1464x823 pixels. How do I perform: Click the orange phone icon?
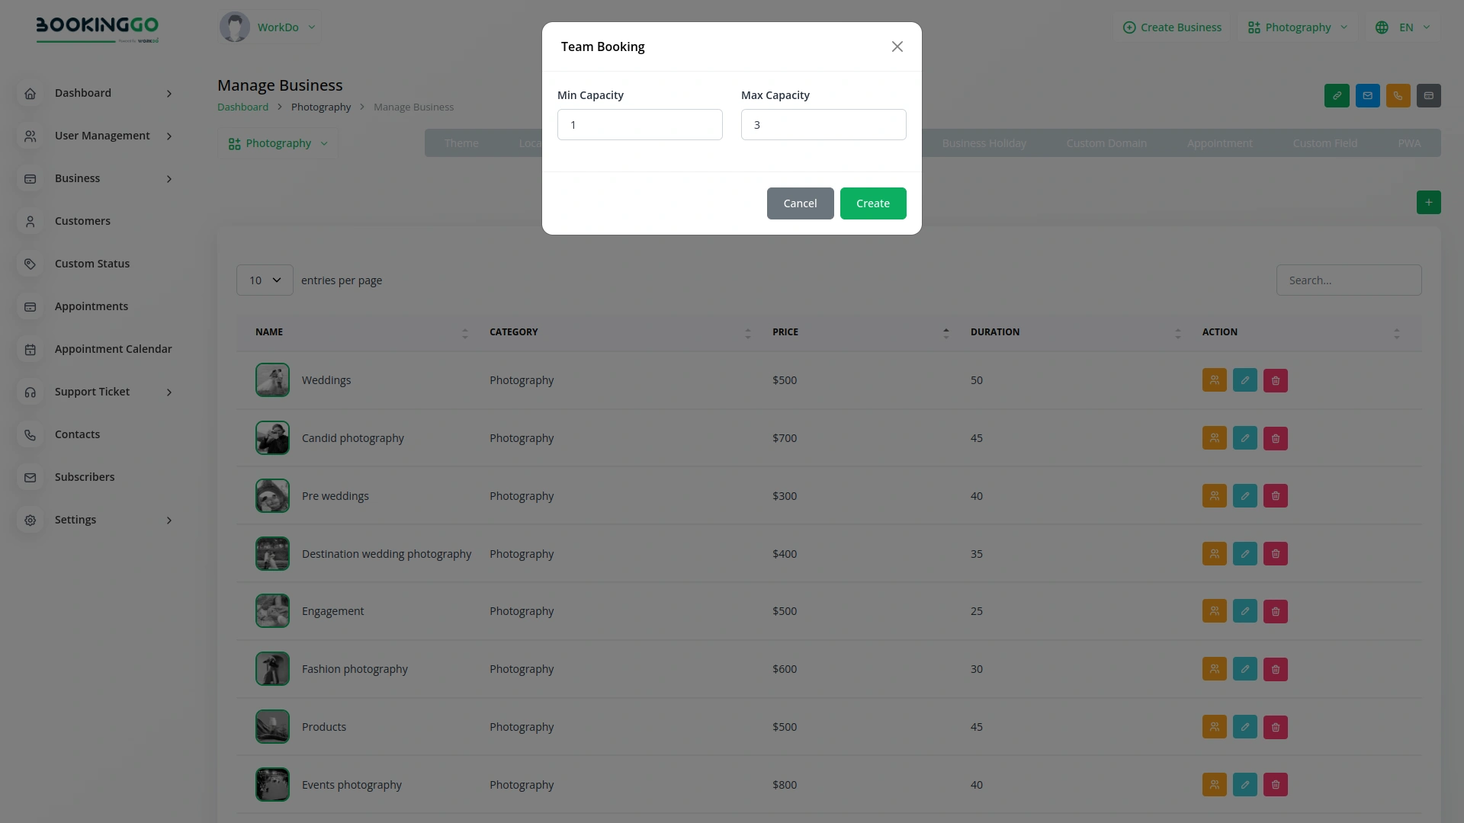tap(1398, 95)
